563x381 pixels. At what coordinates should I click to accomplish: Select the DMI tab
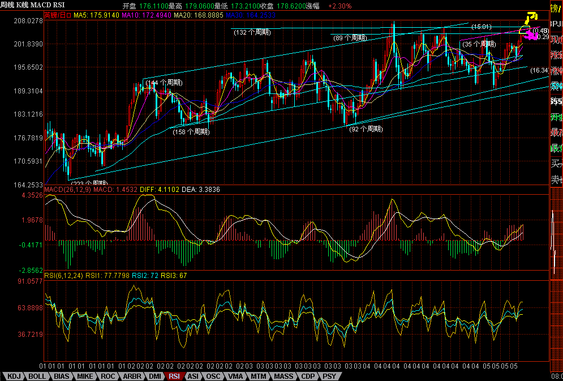154,376
